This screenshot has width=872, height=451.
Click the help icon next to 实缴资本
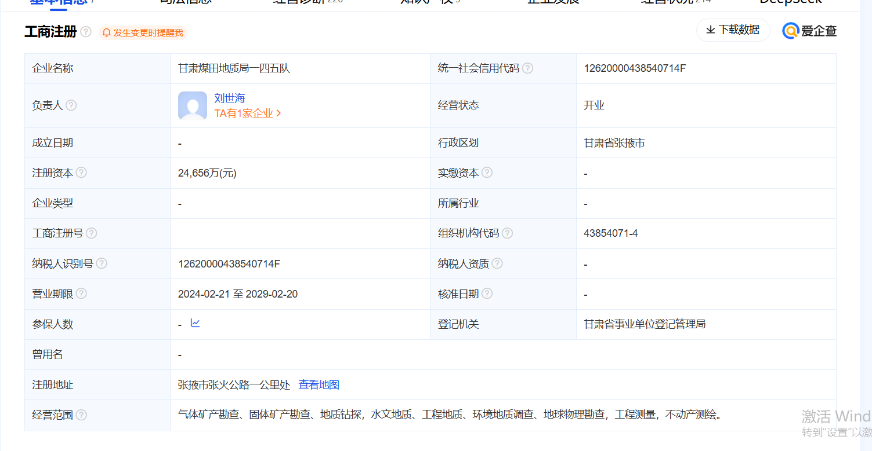pyautogui.click(x=487, y=173)
